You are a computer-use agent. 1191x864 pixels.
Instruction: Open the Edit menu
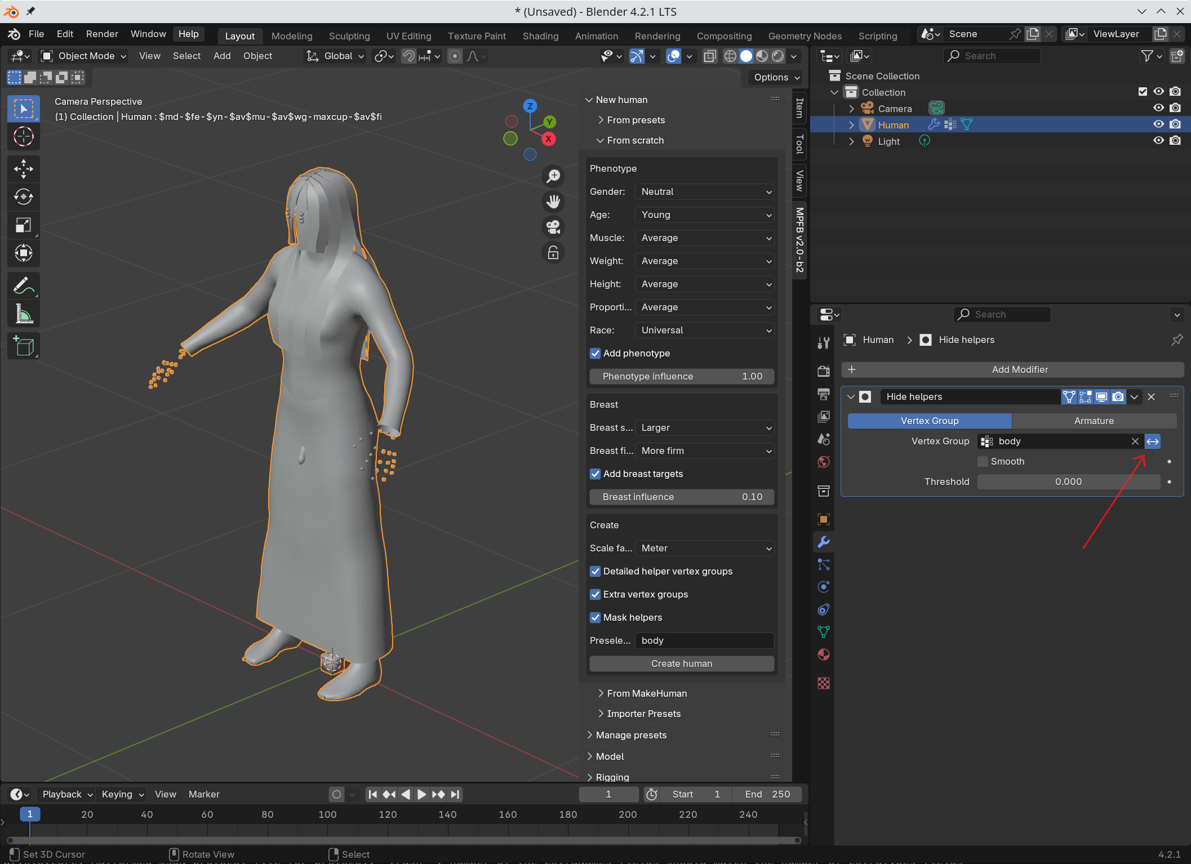65,34
